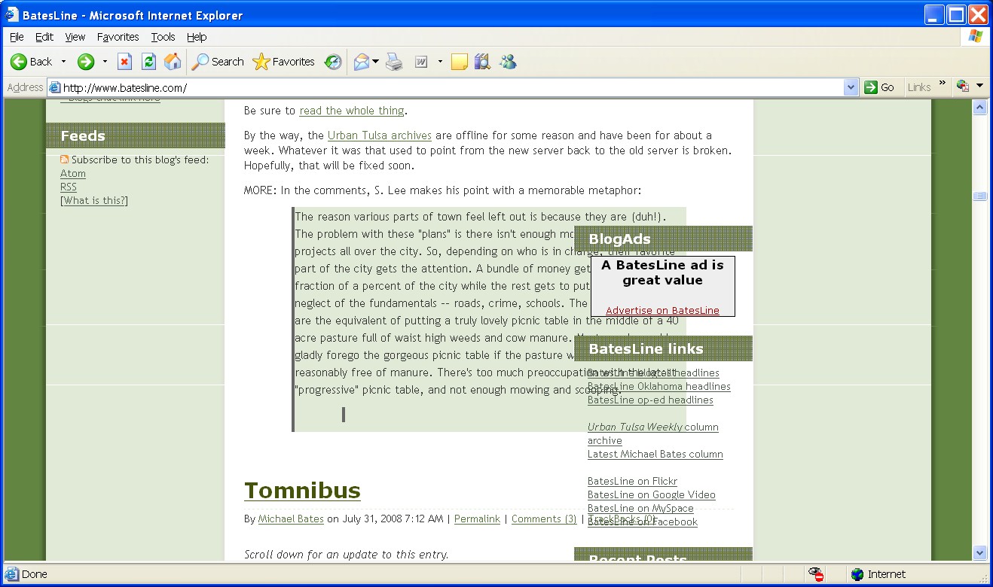The width and height of the screenshot is (993, 587).
Task: Open the Research books icon
Action: point(483,62)
